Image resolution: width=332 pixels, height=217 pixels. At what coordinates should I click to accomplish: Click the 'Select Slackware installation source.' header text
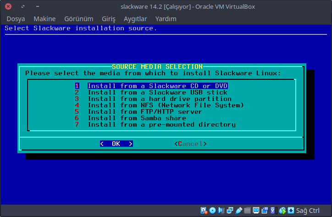point(81,28)
